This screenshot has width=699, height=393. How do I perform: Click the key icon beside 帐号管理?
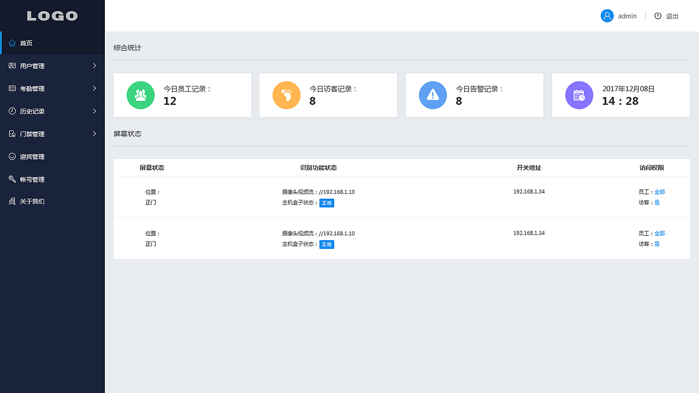(12, 179)
